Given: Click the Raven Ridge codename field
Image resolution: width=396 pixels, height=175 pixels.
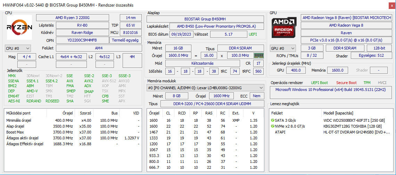Looking at the screenshot, I should click(82, 33).
